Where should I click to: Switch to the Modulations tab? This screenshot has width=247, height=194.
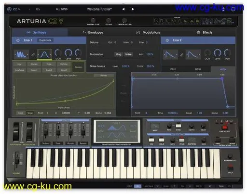pyautogui.click(x=148, y=32)
